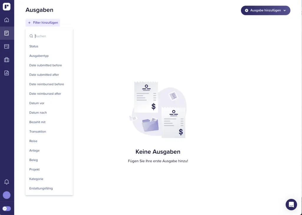Open the reports chart sidebar icon

(x=6, y=73)
